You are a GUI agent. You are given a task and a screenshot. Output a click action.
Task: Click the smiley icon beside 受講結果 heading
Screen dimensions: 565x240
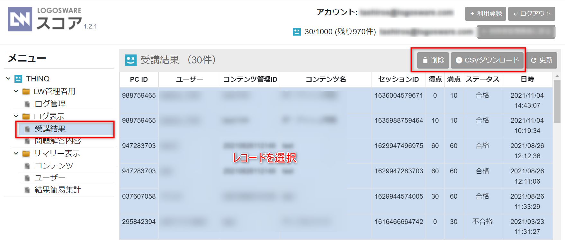130,60
